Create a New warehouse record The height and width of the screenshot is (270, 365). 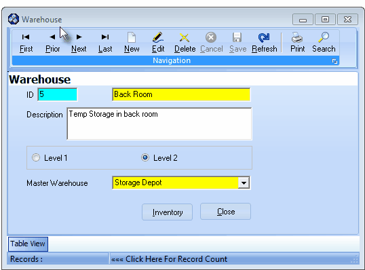pos(132,43)
